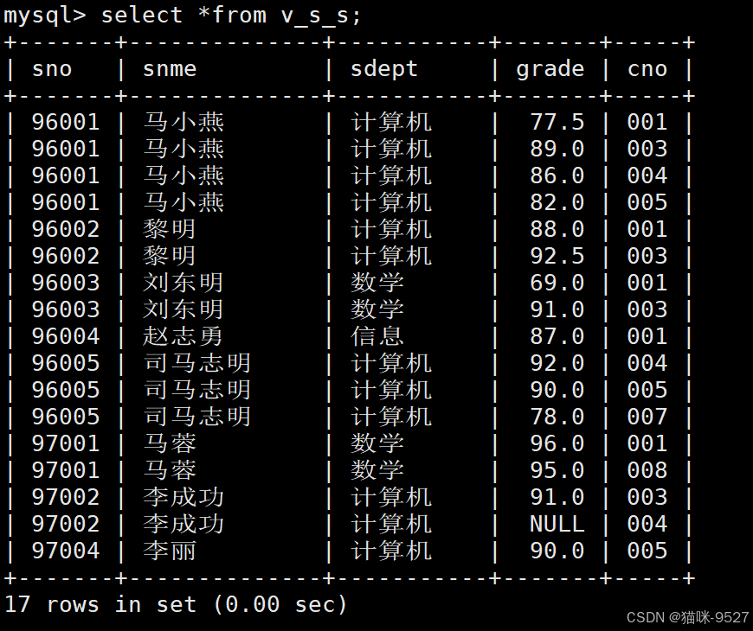Click cno 003 in the 李成功 row
The height and width of the screenshot is (631, 753).
647,498
